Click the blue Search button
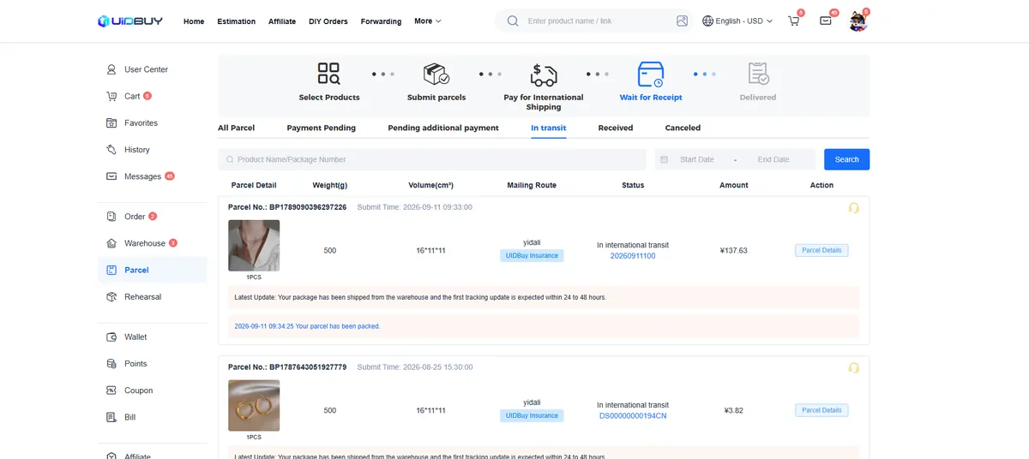Screen dimensions: 1029x459 [x=846, y=159]
